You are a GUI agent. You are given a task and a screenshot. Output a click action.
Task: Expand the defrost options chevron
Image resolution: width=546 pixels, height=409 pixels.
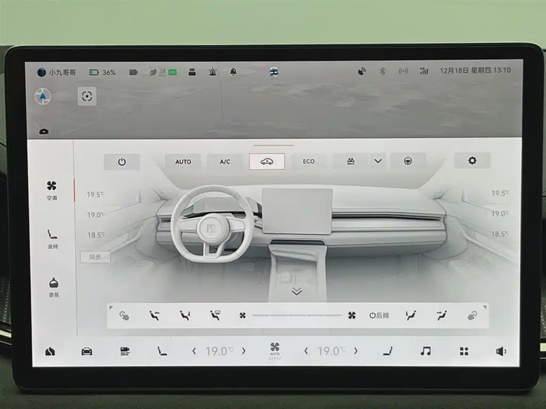(x=377, y=162)
